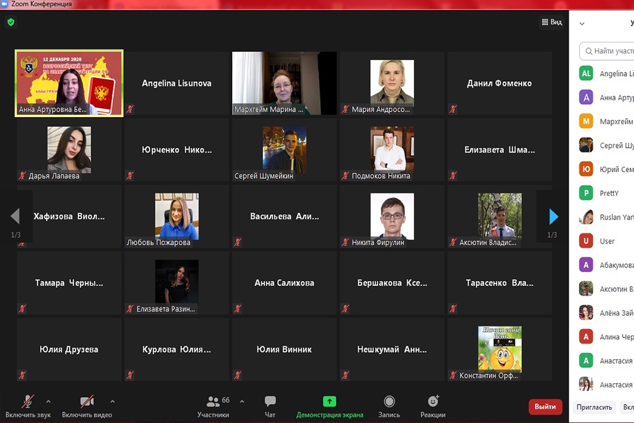Click Тамара Черны… tile

(x=69, y=283)
